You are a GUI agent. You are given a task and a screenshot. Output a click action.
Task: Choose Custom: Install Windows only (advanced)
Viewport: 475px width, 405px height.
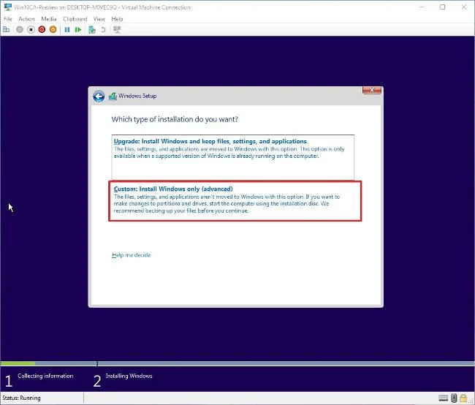pyautogui.click(x=235, y=201)
